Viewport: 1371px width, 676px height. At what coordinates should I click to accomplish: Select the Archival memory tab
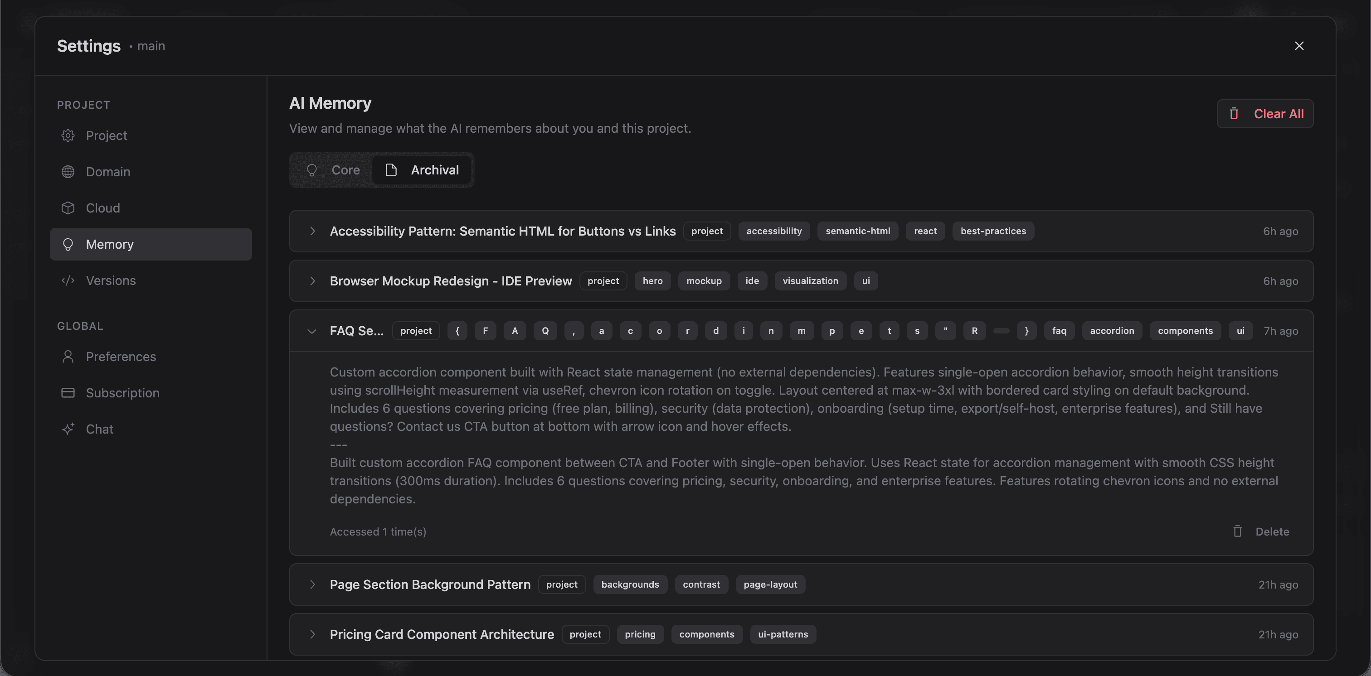tap(422, 170)
